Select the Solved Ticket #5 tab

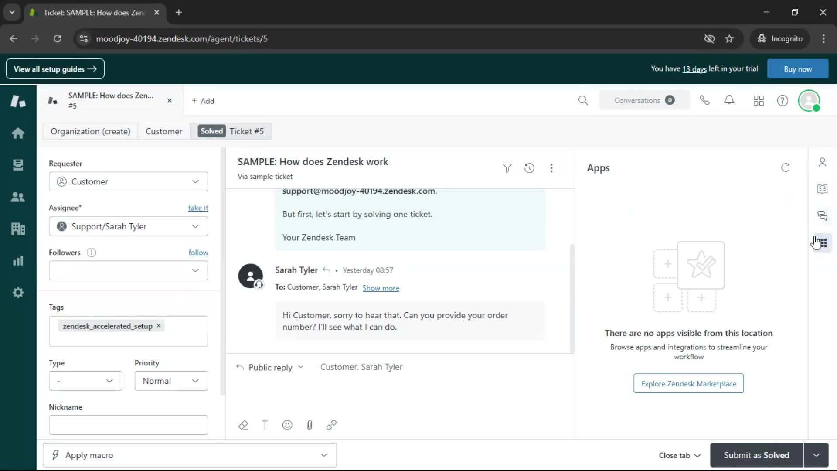[x=231, y=131]
